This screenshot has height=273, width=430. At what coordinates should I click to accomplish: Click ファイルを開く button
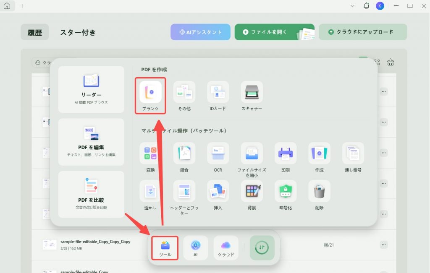275,32
